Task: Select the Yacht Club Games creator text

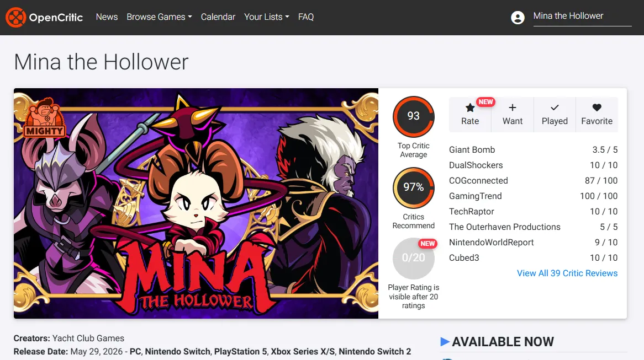Action: click(x=88, y=338)
